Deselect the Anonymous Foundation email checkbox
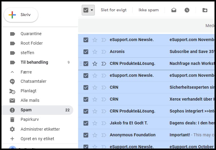 [x=86, y=135]
